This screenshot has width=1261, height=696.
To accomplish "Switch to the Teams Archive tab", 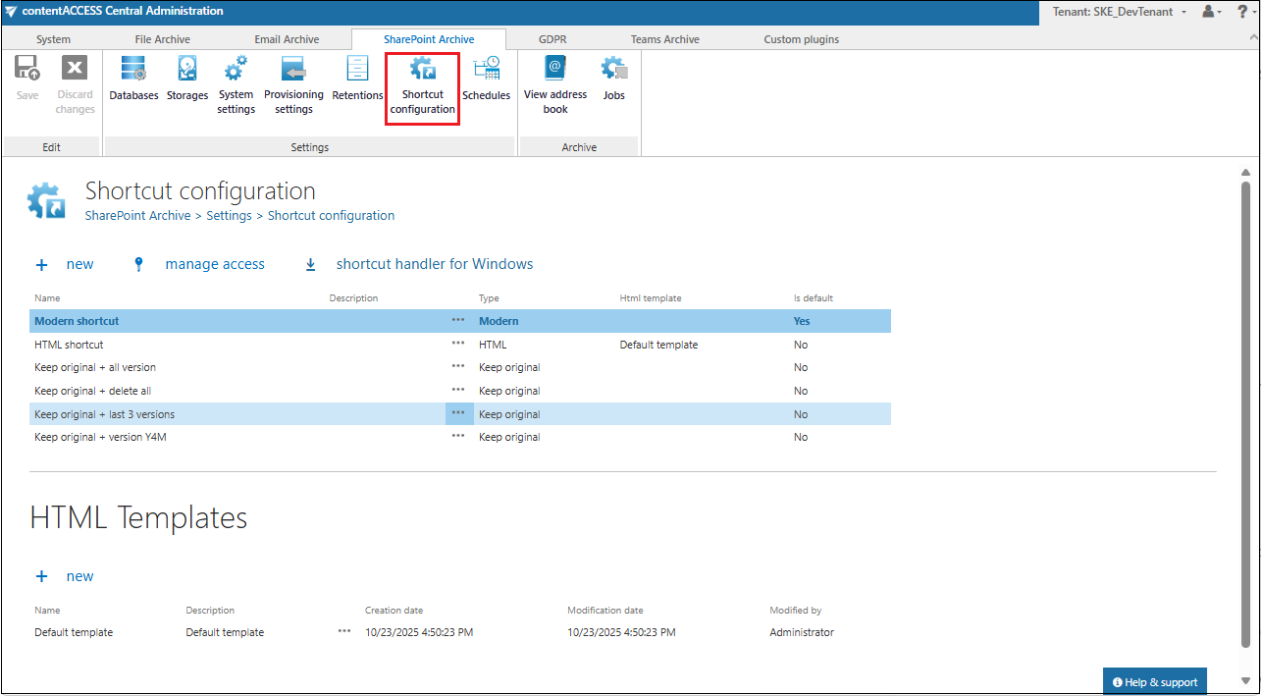I will click(664, 39).
